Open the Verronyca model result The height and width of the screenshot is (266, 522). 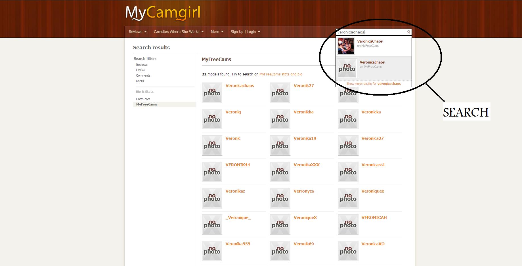click(x=303, y=191)
